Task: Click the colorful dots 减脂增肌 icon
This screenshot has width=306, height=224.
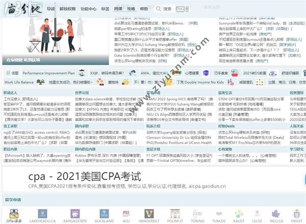Action: (x=260, y=82)
